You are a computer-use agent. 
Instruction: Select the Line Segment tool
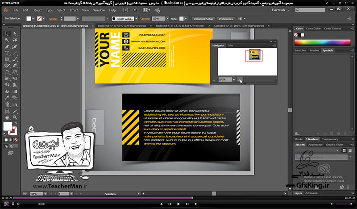(15, 53)
